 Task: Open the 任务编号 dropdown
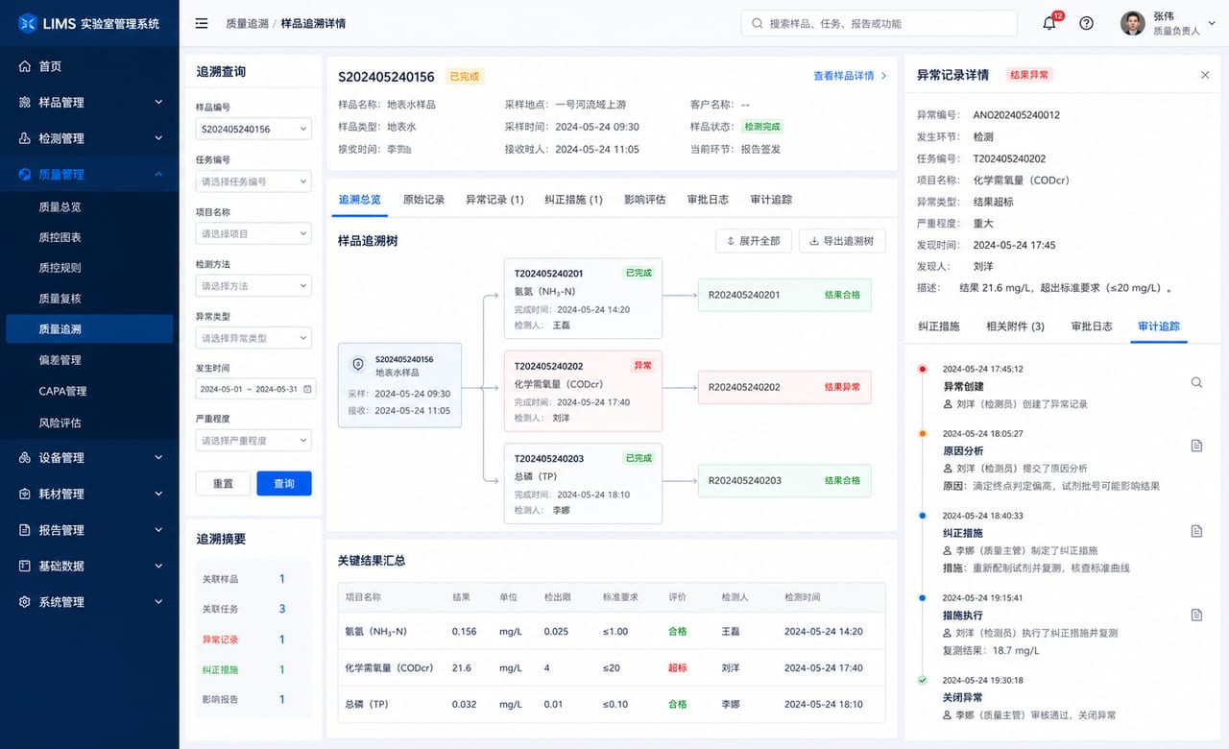pos(253,181)
